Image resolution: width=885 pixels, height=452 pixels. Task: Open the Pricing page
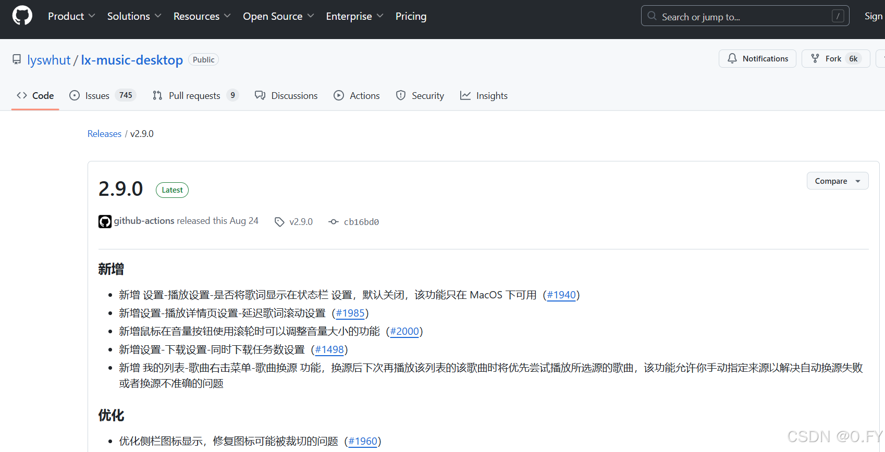(x=411, y=16)
